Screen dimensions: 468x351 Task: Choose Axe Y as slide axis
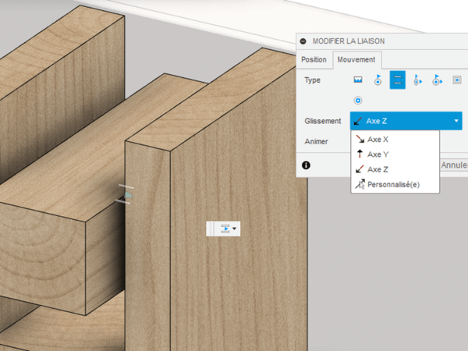click(378, 154)
